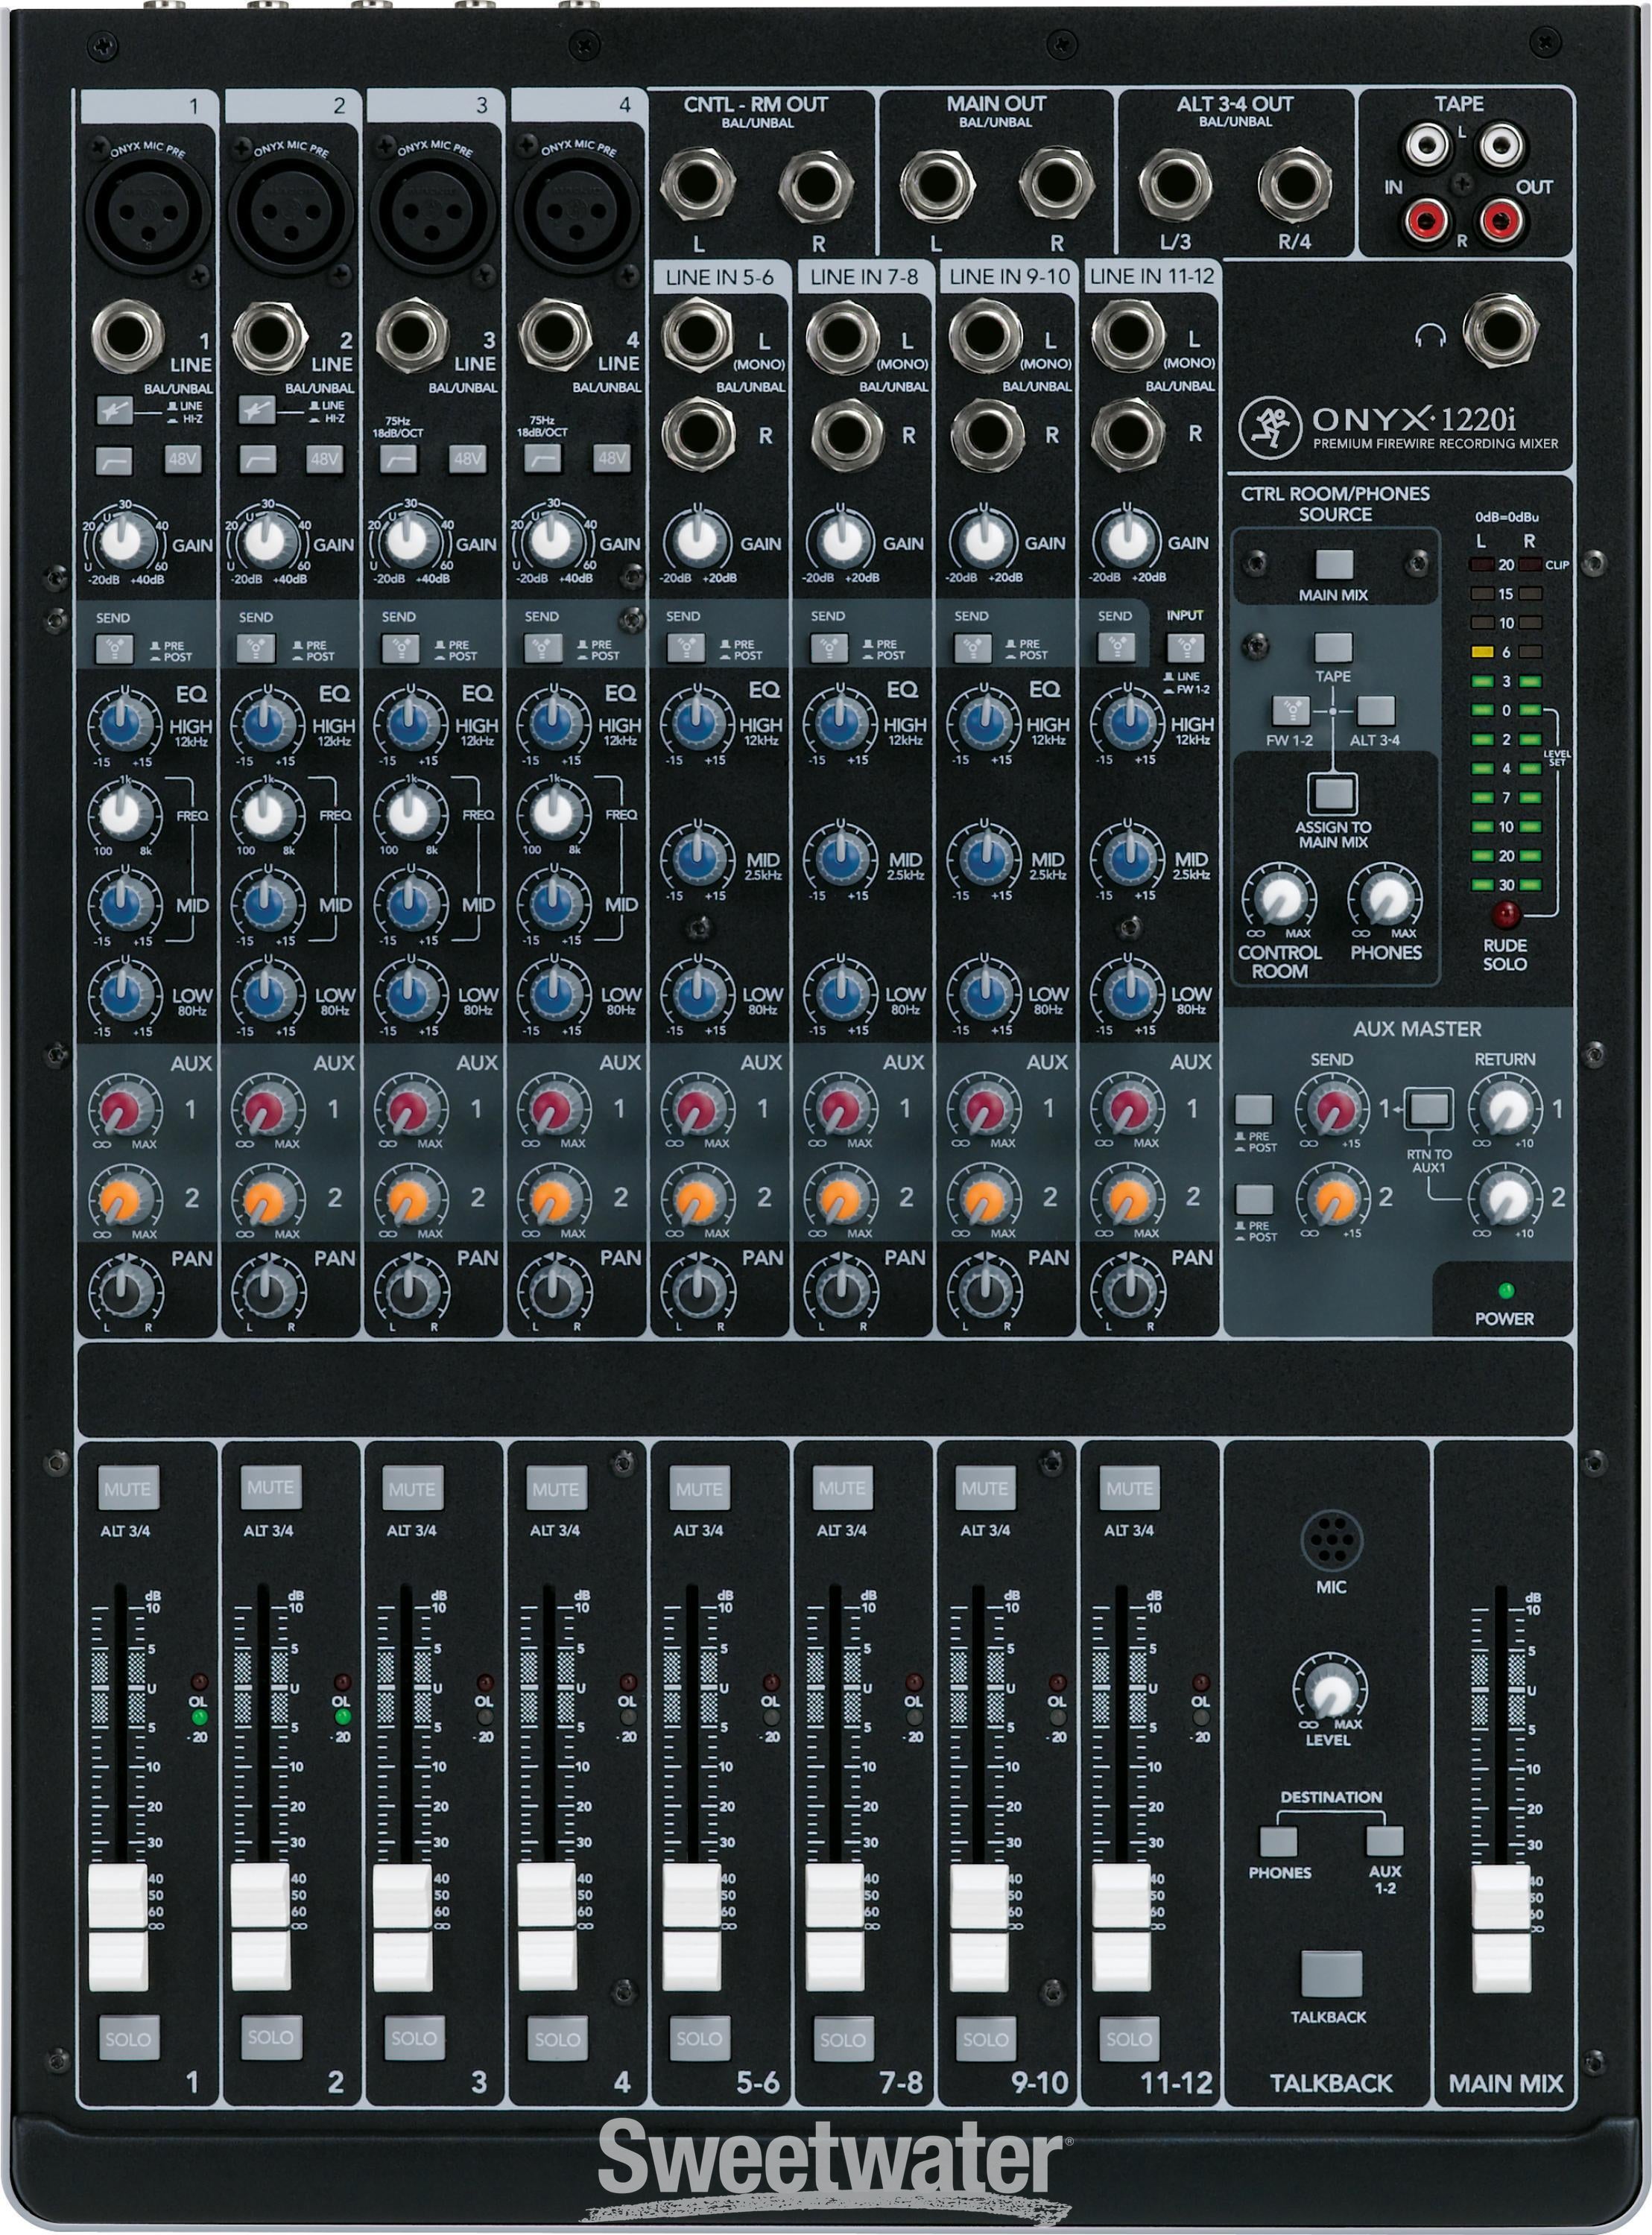Viewport: 1652px width, 2235px height.
Task: Toggle 48V phantom power on channel 3
Action: tap(468, 459)
